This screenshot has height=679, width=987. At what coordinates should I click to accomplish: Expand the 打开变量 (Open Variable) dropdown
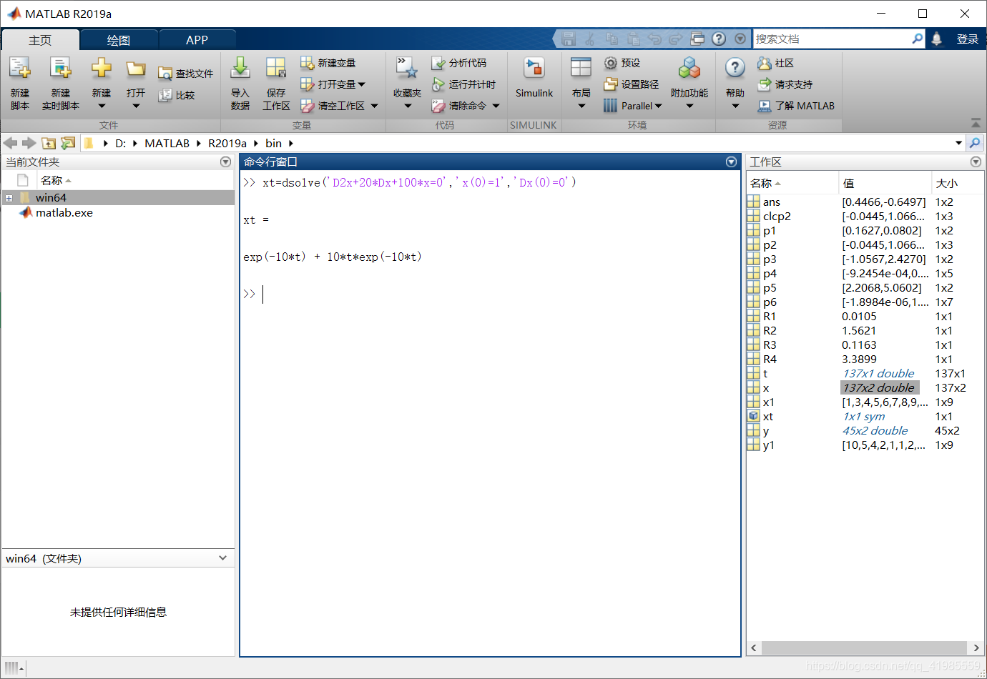click(x=361, y=84)
